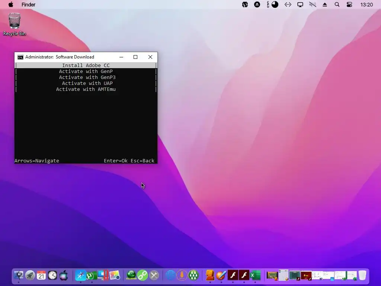
Task: Open the CPU usage pie indicator
Action: coord(275,4)
